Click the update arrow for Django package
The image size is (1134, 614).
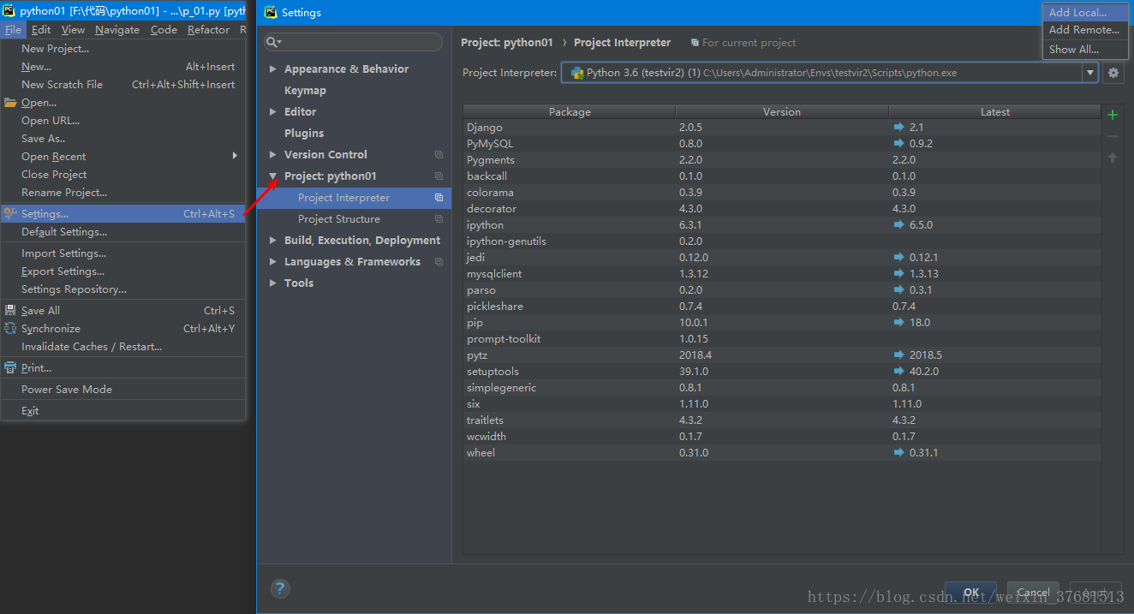pos(898,127)
